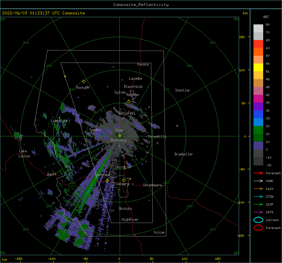This screenshot has width=282, height=263.
Task: Click the Banff label on map
Action: [52, 174]
